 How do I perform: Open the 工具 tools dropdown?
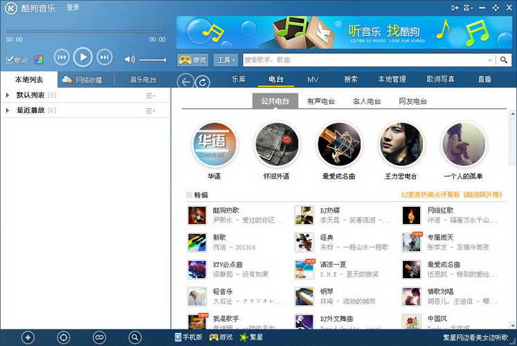(x=226, y=60)
